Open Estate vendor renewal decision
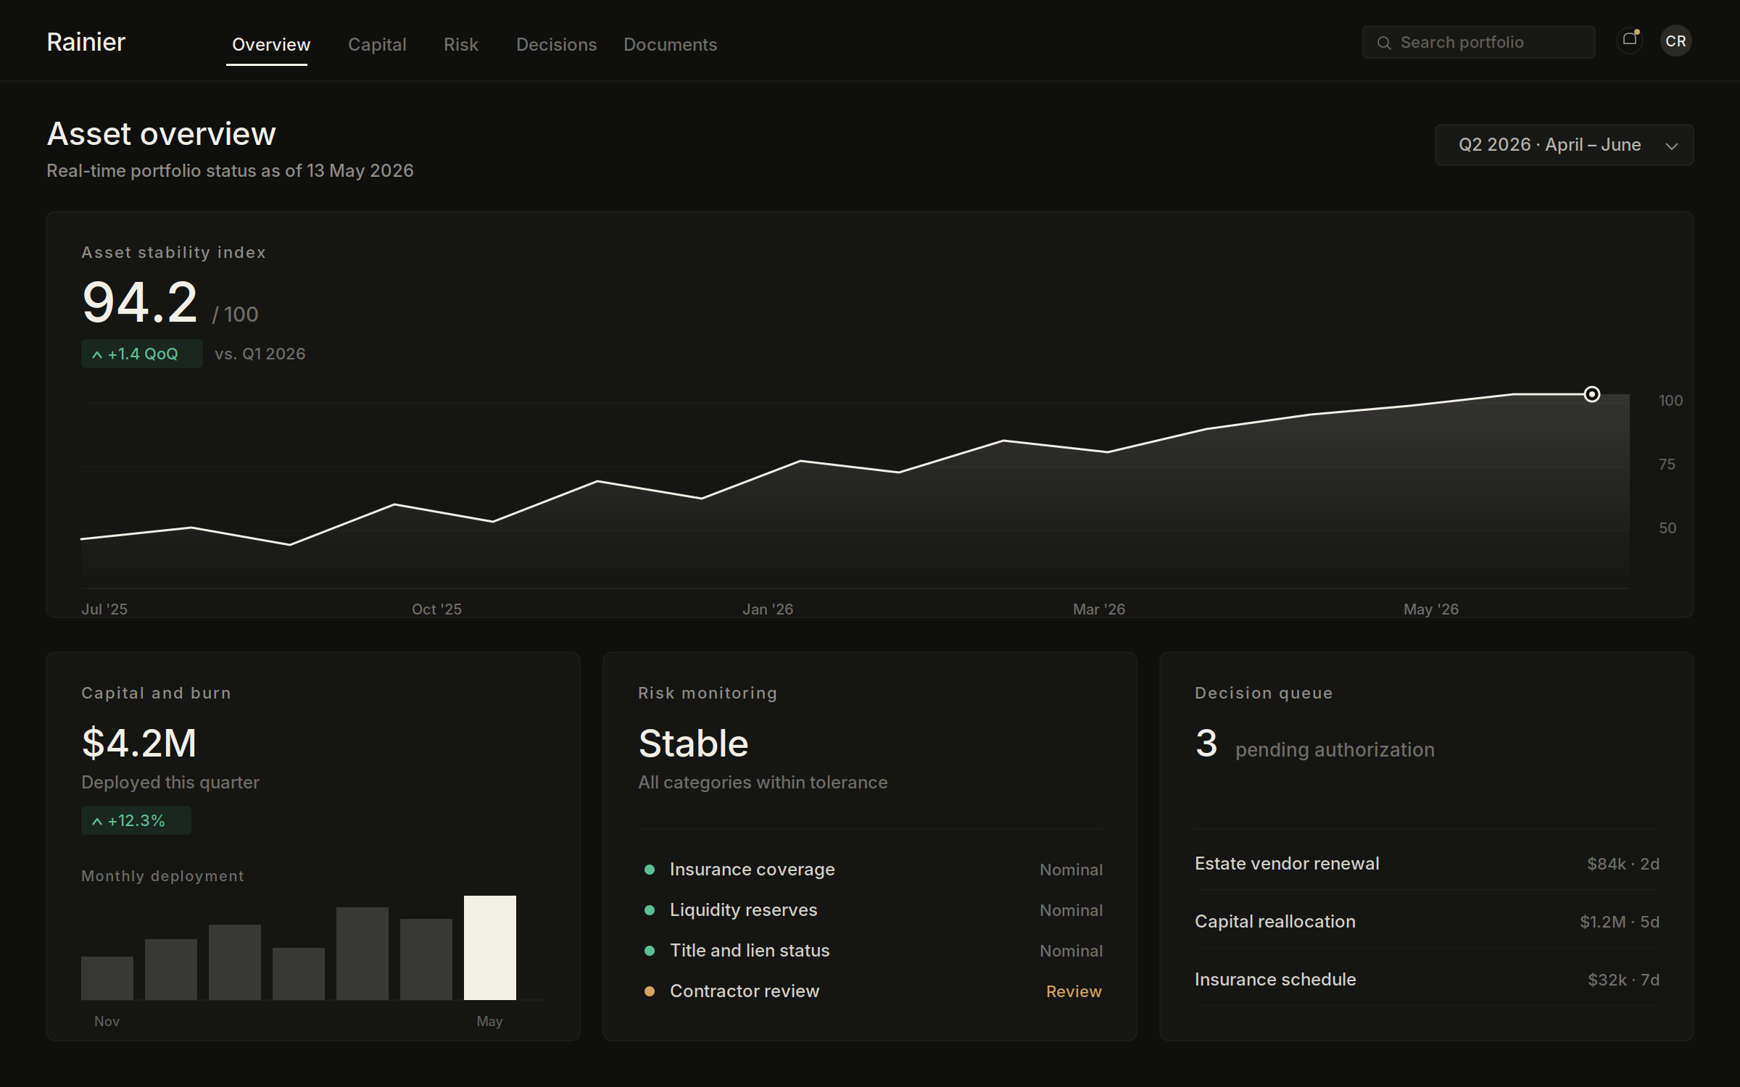The image size is (1740, 1087). point(1427,864)
